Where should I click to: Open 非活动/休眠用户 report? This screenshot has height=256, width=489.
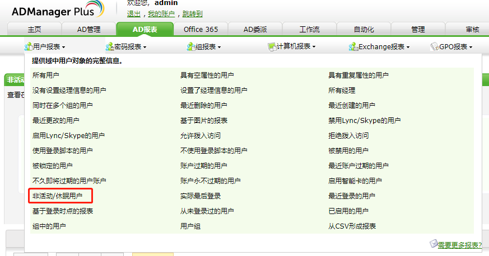pos(57,196)
